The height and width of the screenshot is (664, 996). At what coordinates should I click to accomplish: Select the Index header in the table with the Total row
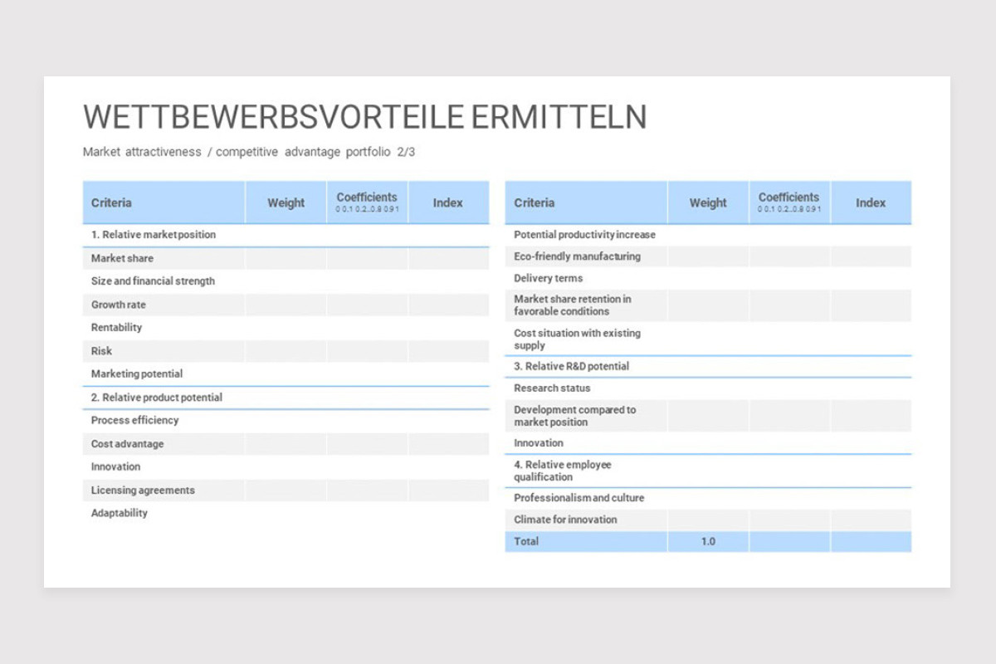tap(871, 203)
